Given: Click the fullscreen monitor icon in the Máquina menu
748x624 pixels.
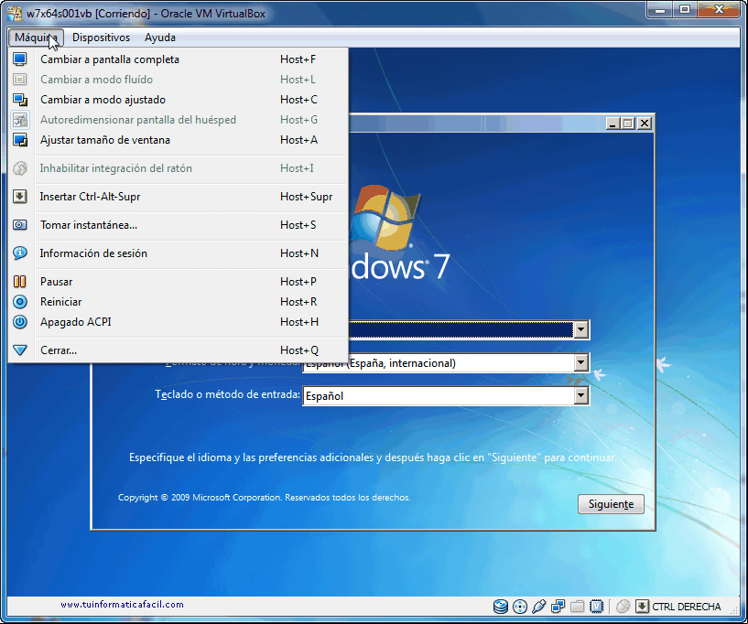Looking at the screenshot, I should tap(19, 59).
